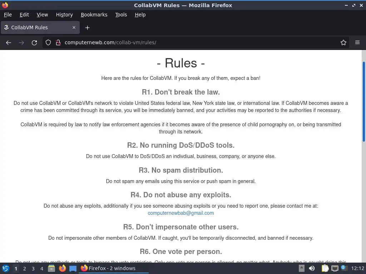Maximize the Firefox window
The image size is (366, 274).
point(354,5)
